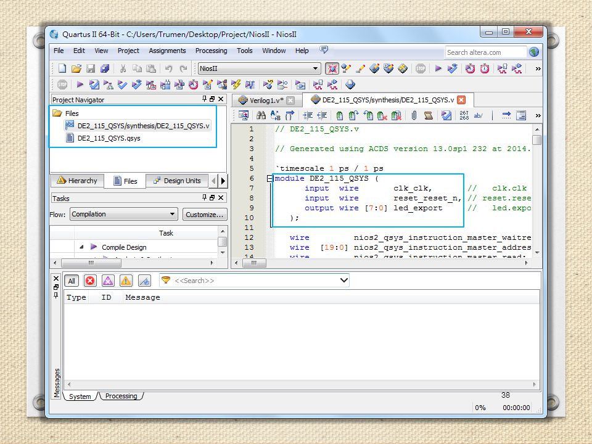Decrease indent with the editor toolbar icon

pyautogui.click(x=322, y=115)
